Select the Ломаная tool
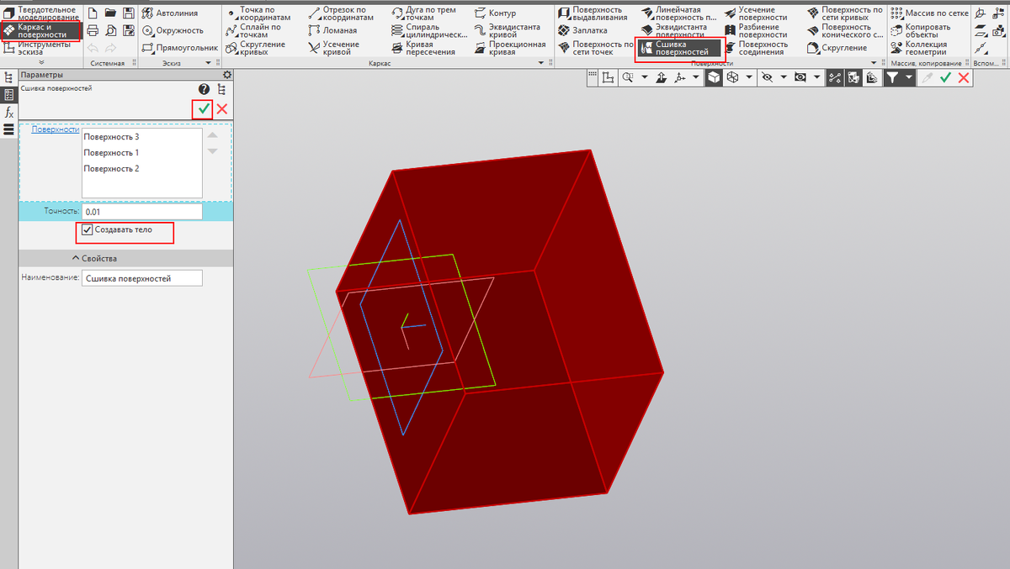 tap(332, 30)
